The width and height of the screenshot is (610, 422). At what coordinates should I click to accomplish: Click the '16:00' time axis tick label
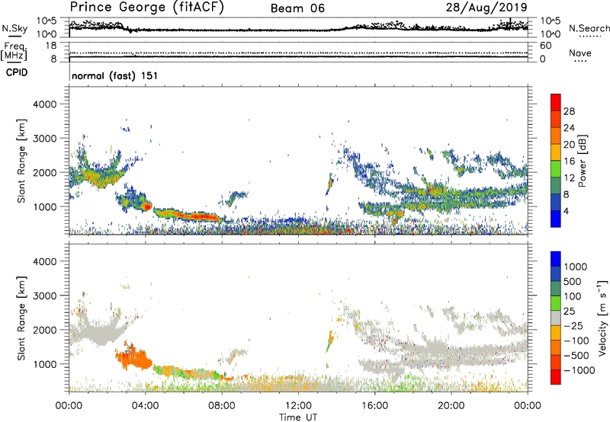click(374, 406)
